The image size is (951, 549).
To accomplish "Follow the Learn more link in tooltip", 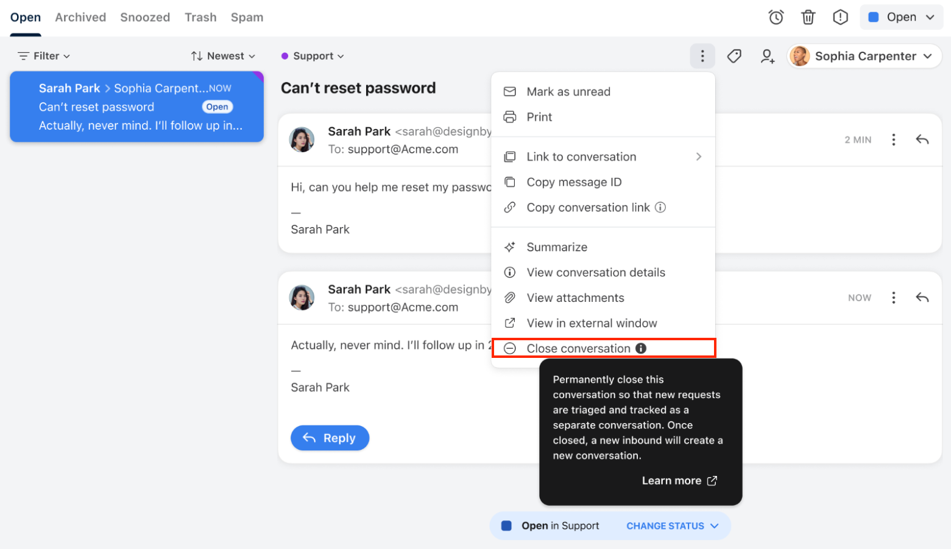I will click(x=679, y=481).
